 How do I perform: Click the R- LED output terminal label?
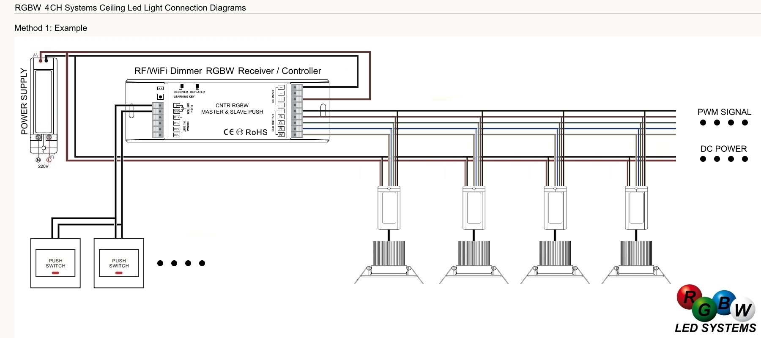(x=281, y=117)
